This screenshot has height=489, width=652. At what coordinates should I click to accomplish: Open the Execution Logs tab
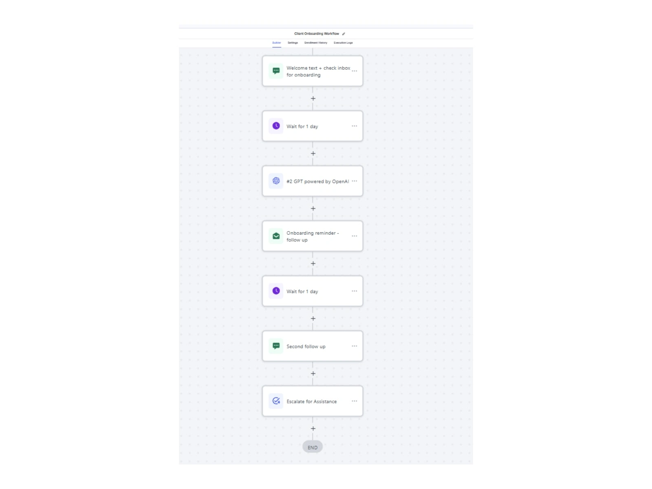[x=343, y=43]
